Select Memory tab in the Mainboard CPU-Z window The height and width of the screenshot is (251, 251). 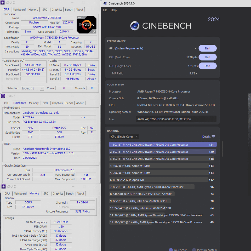(34, 103)
